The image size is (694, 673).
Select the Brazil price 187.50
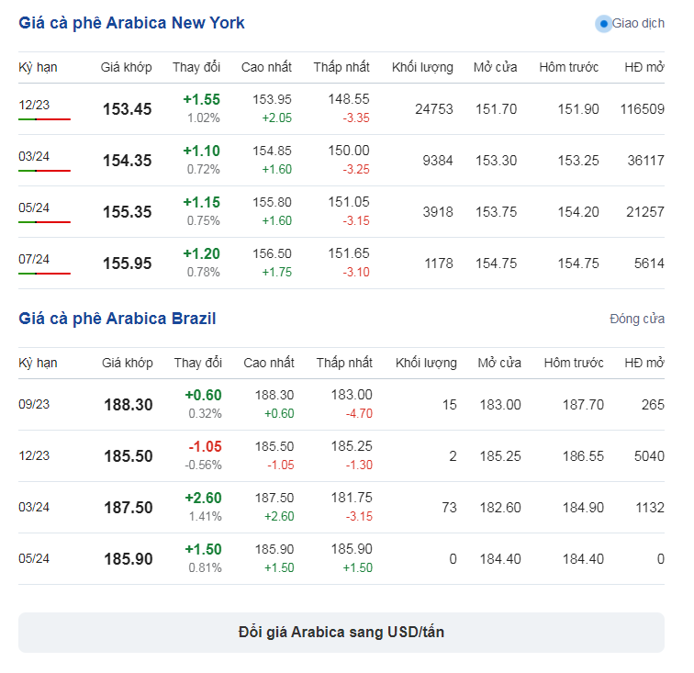[129, 508]
